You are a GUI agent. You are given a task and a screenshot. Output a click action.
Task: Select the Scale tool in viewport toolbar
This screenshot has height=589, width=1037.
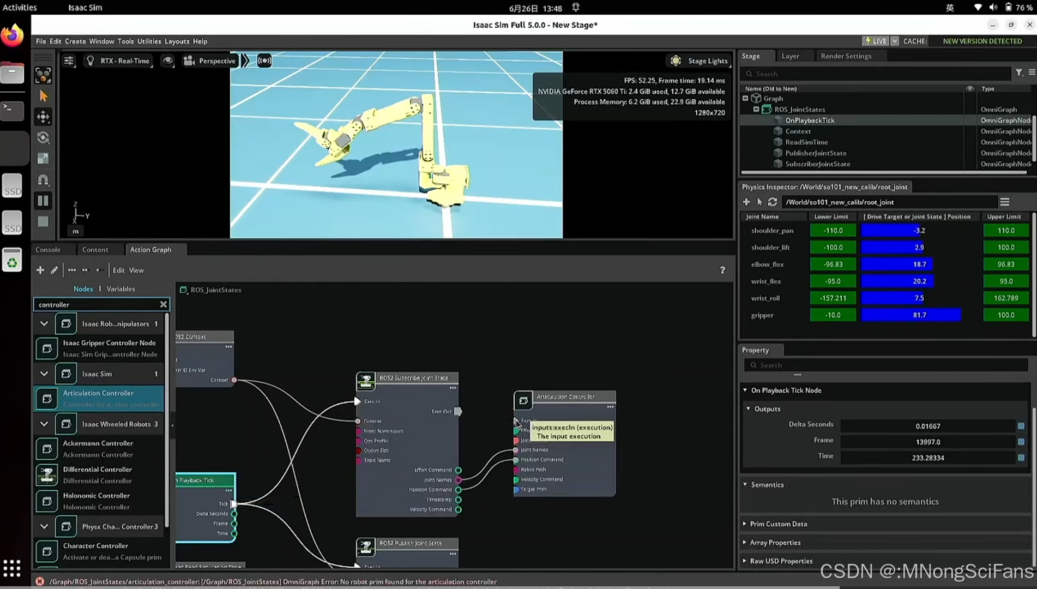click(x=43, y=159)
